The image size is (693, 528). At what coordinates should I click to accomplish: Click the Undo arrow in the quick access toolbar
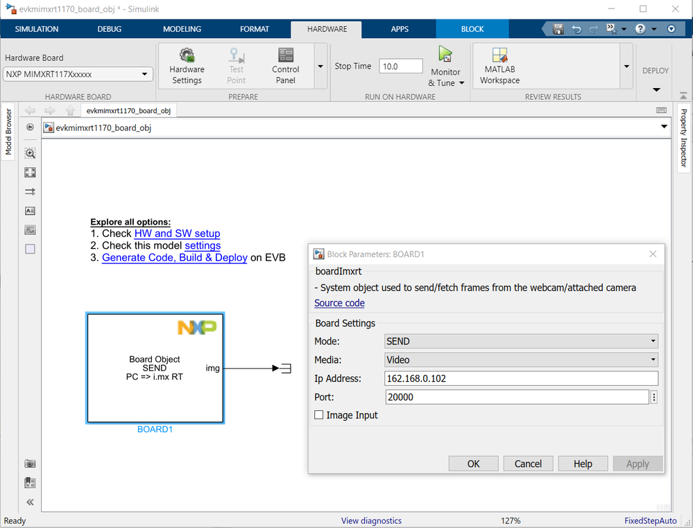[576, 28]
